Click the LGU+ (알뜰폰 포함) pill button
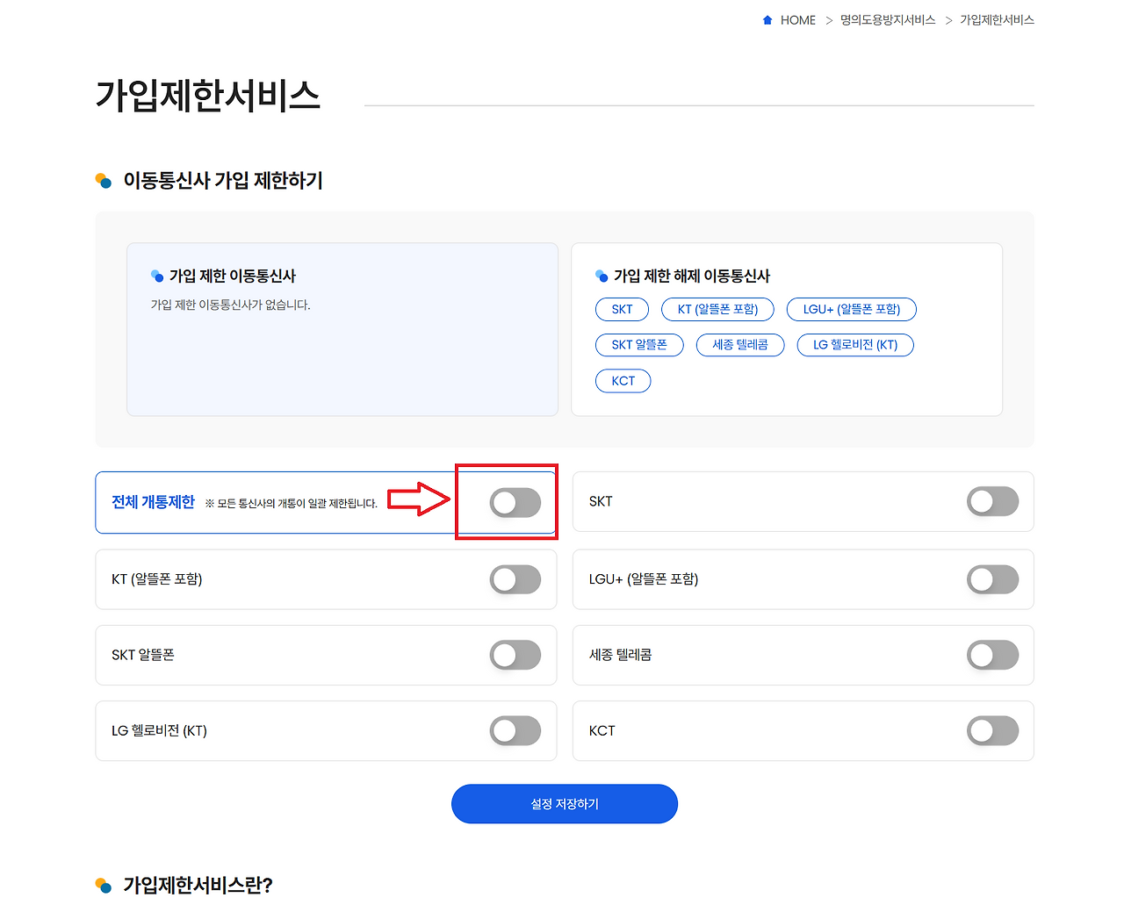The image size is (1124, 912). [x=851, y=309]
